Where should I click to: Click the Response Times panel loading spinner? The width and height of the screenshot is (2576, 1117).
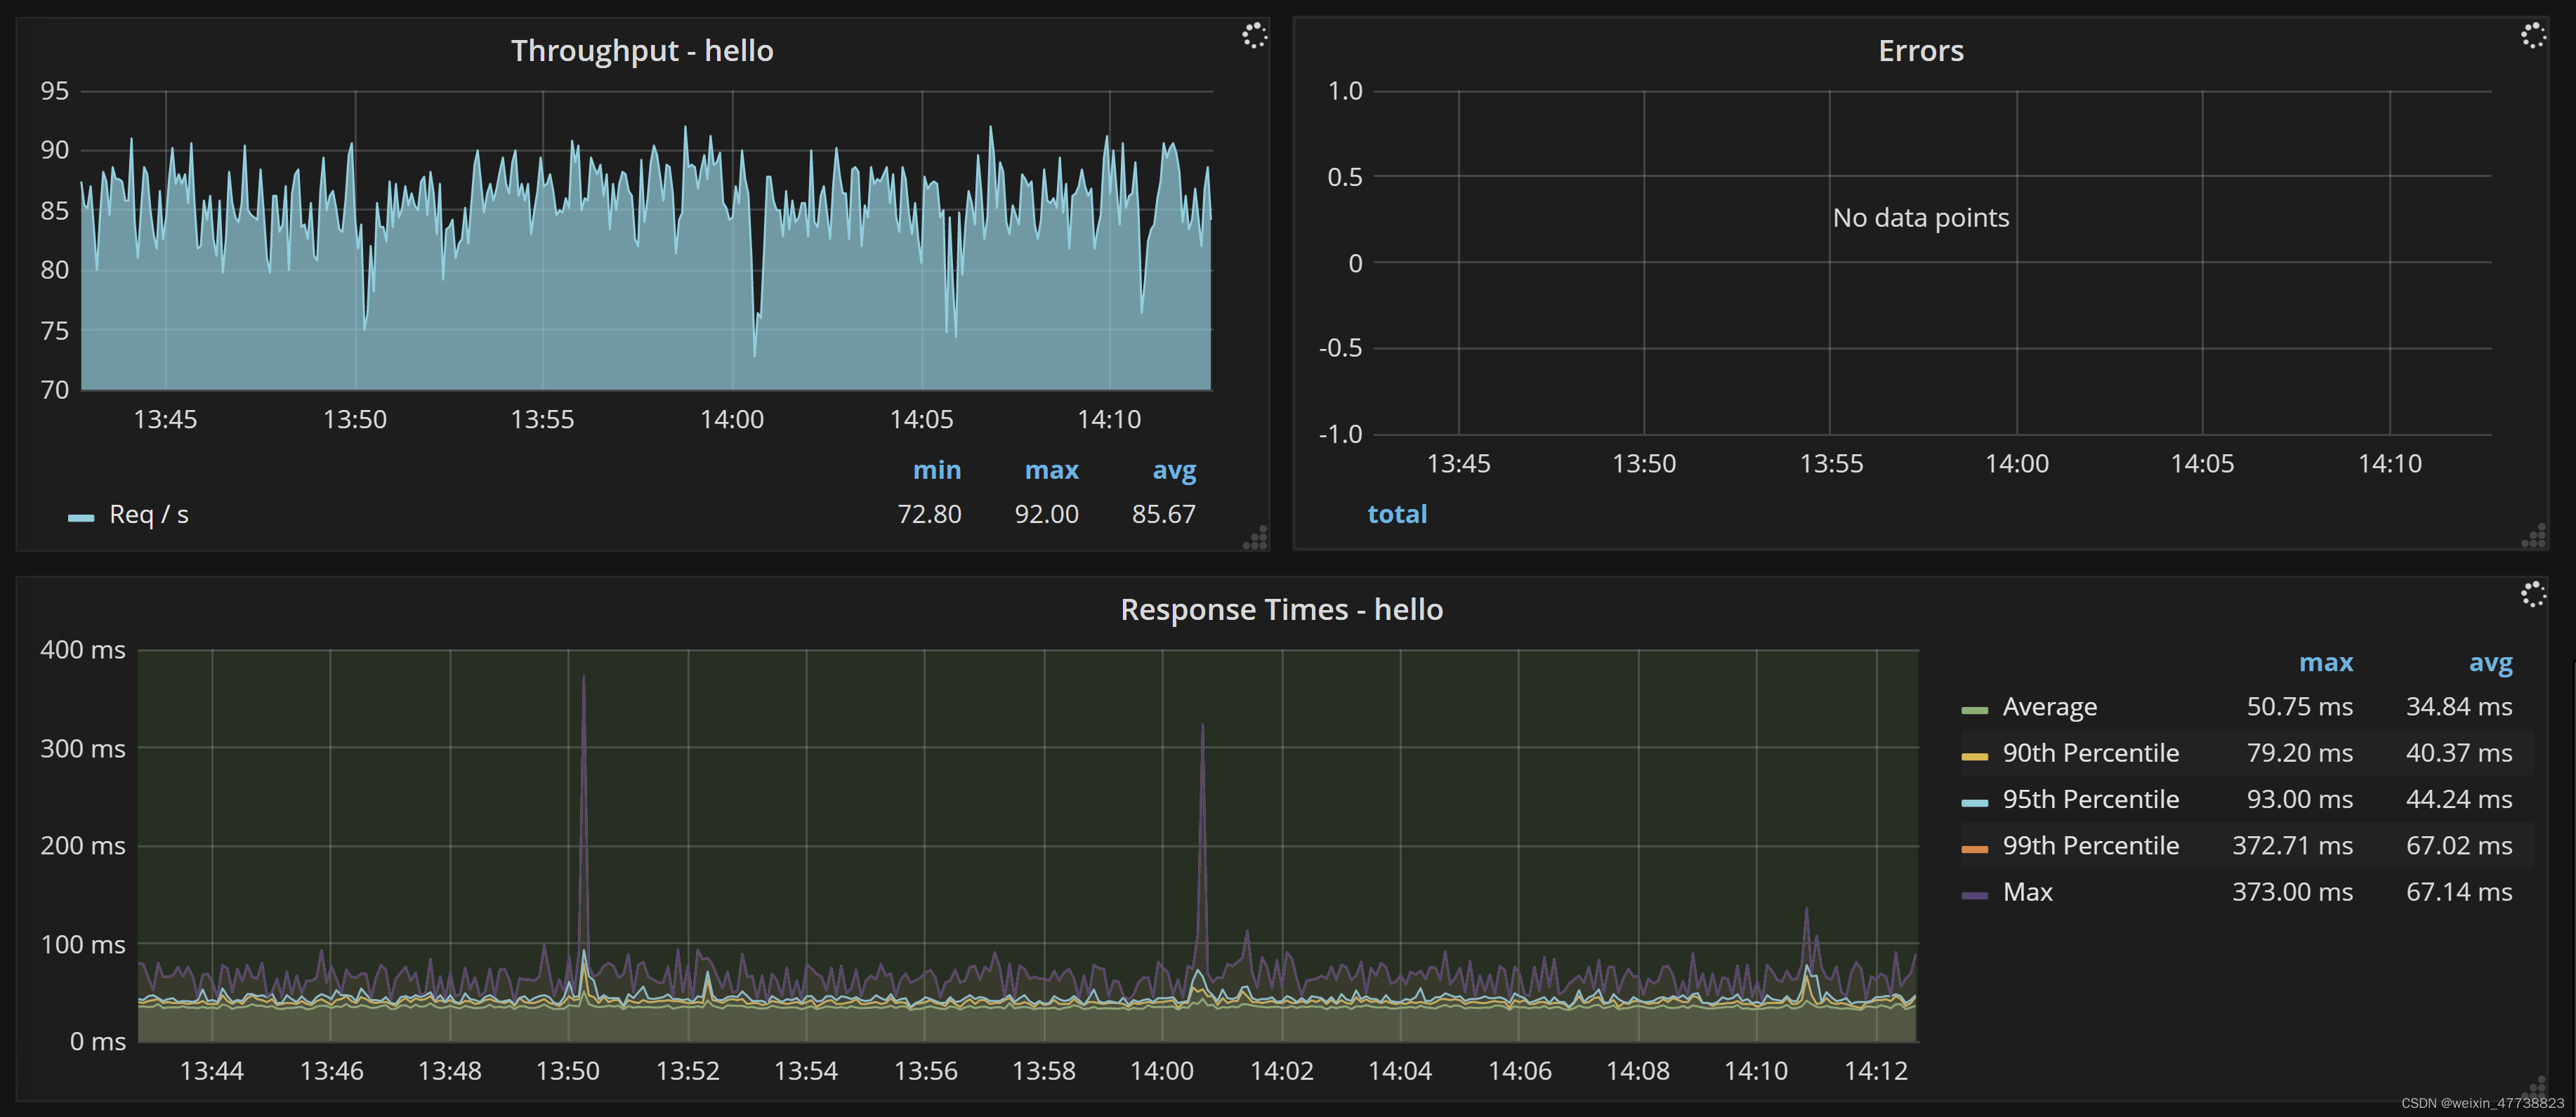pyautogui.click(x=2532, y=595)
